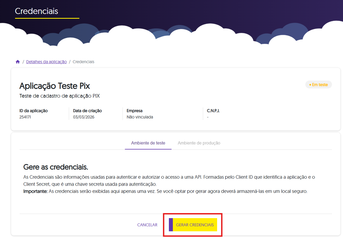
Task: Click the Credenciais page header title
Action: pyautogui.click(x=36, y=11)
